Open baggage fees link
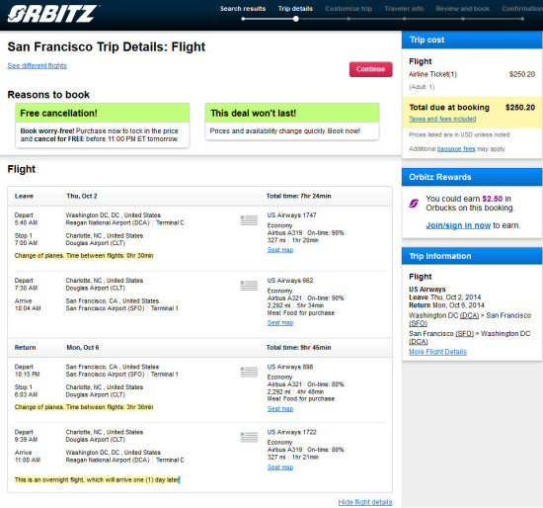 point(456,149)
